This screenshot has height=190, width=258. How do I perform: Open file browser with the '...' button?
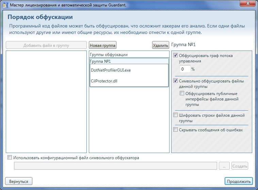[x=224, y=166]
